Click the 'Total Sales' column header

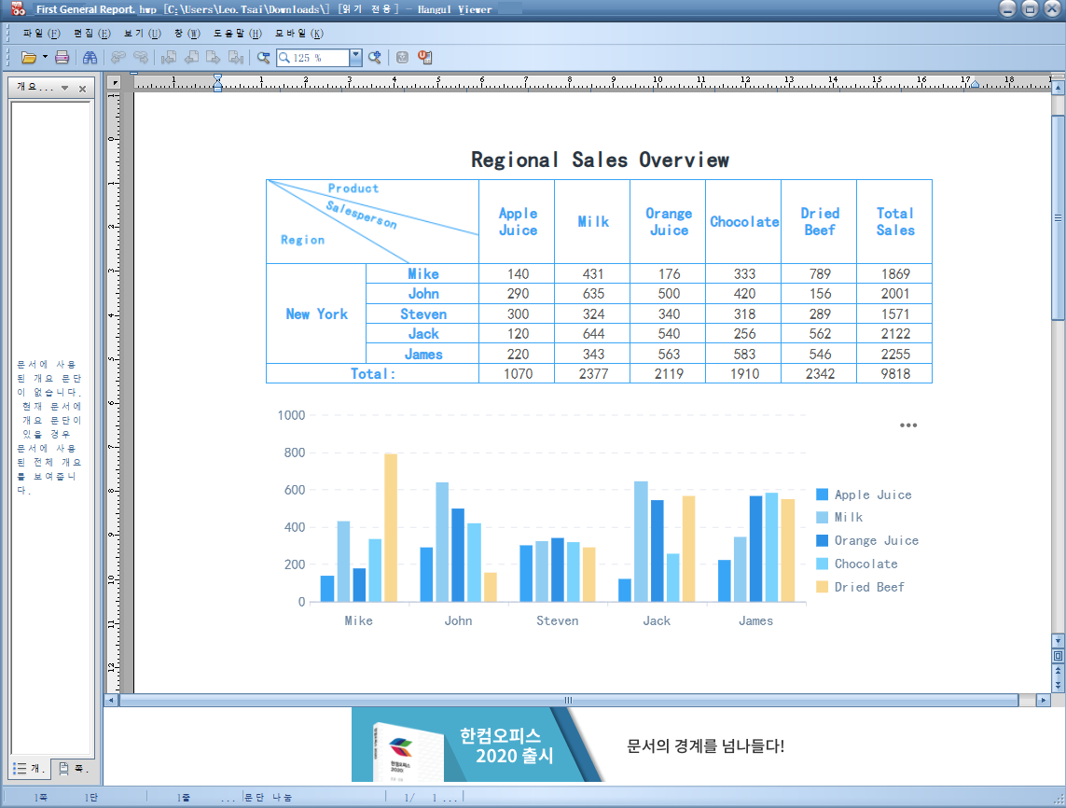pos(894,222)
